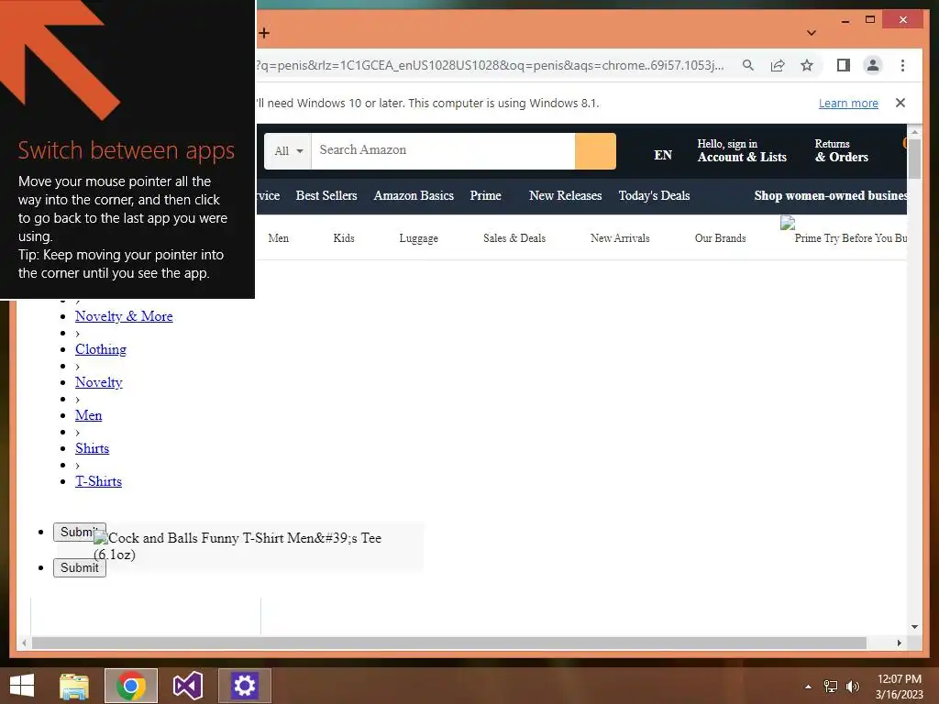Open Visual Studio from taskbar
939x704 pixels.
pyautogui.click(x=187, y=686)
